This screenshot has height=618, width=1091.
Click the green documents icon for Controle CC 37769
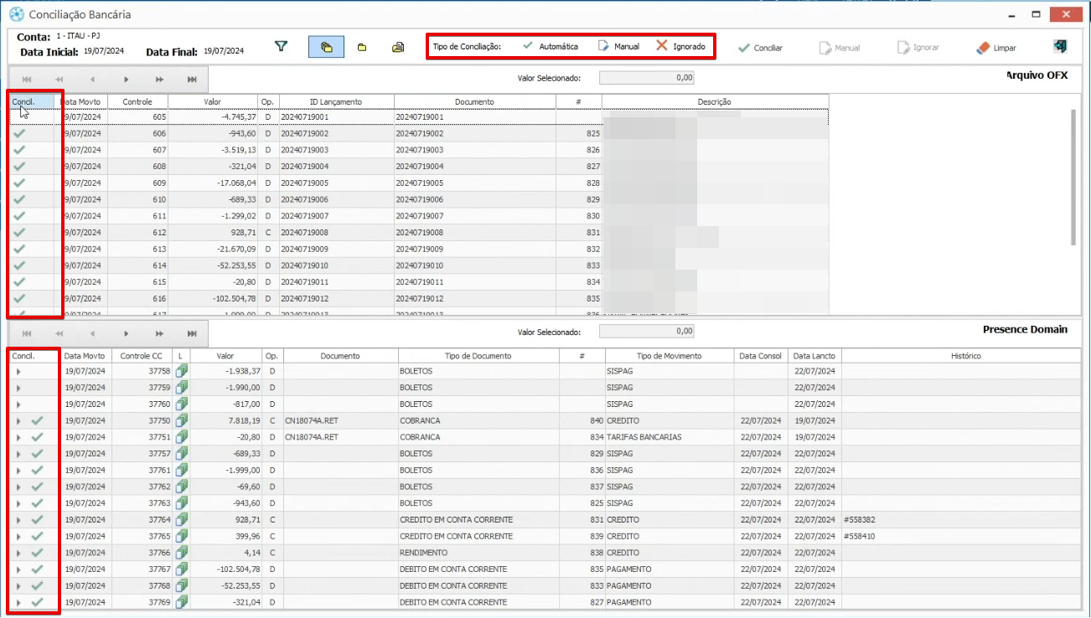click(x=181, y=602)
